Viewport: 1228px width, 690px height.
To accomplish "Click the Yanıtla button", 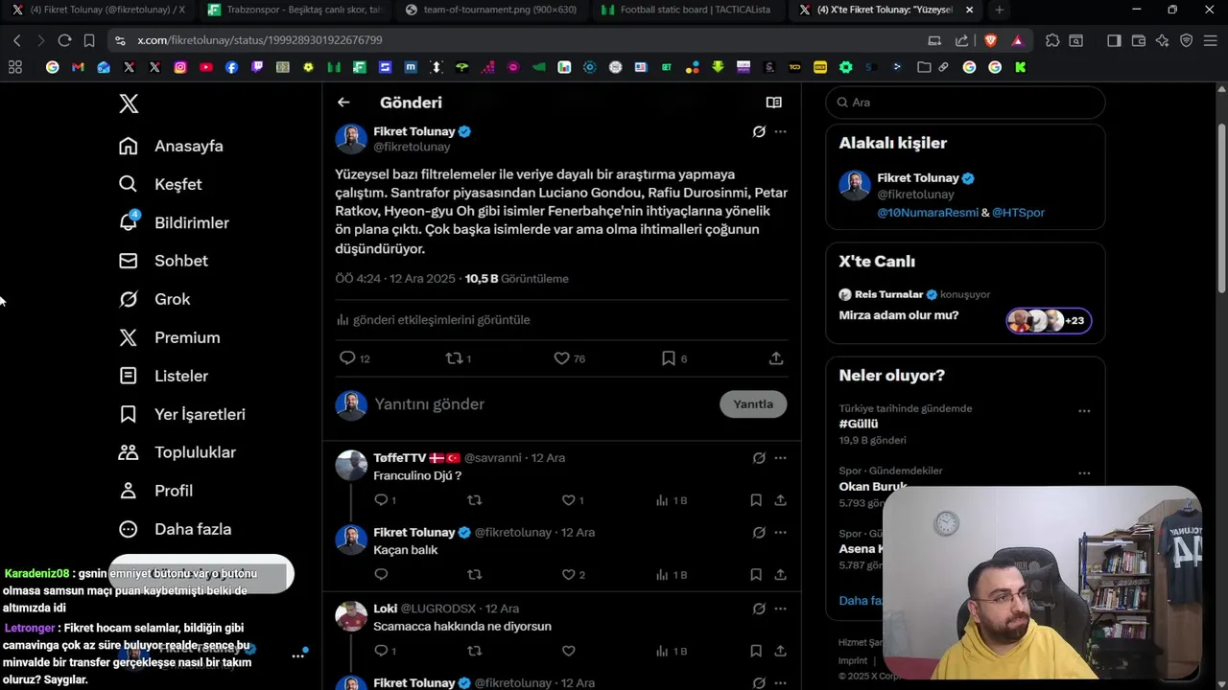I will (753, 404).
